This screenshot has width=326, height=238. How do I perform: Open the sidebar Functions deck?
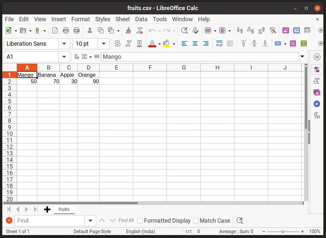(x=317, y=115)
